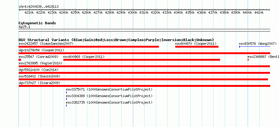The image size is (279, 127).
Task: Click label nsv516402 (Shaikh2009)
Action: [x=39, y=76]
